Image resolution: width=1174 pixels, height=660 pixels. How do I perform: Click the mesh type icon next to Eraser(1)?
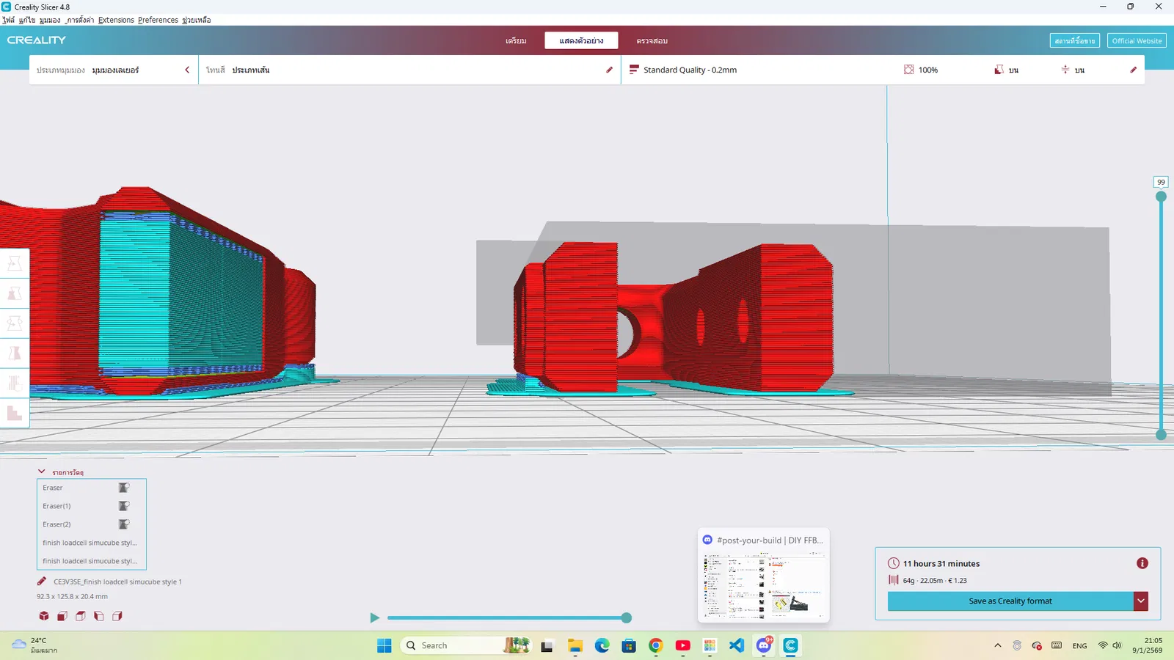(124, 506)
